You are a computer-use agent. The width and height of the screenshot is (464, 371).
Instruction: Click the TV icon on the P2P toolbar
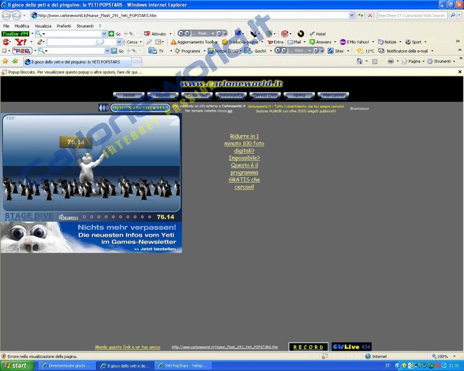click(x=153, y=51)
